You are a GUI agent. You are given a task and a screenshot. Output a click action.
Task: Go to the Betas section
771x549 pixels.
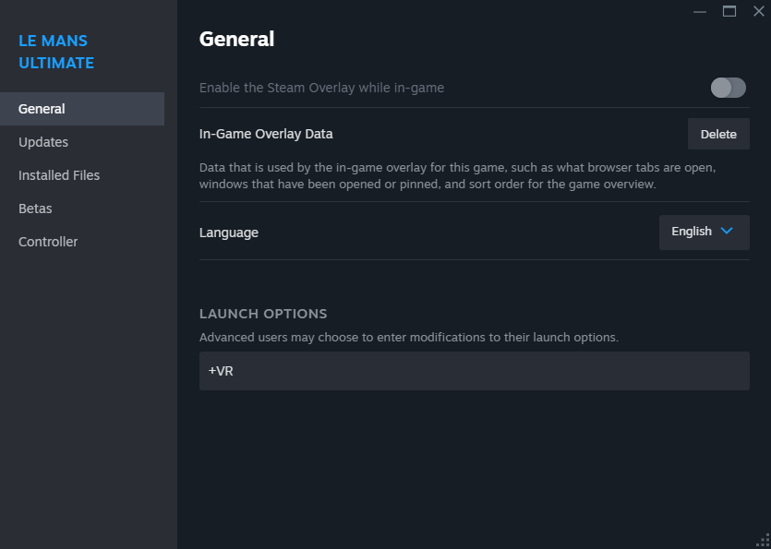[x=35, y=209]
